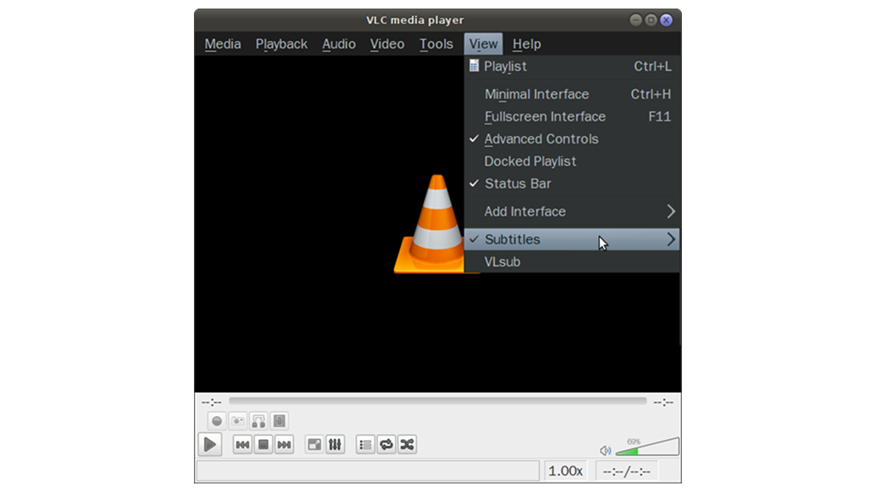Image resolution: width=875 pixels, height=492 pixels.
Task: Toggle fullscreen video icon
Action: coord(314,444)
